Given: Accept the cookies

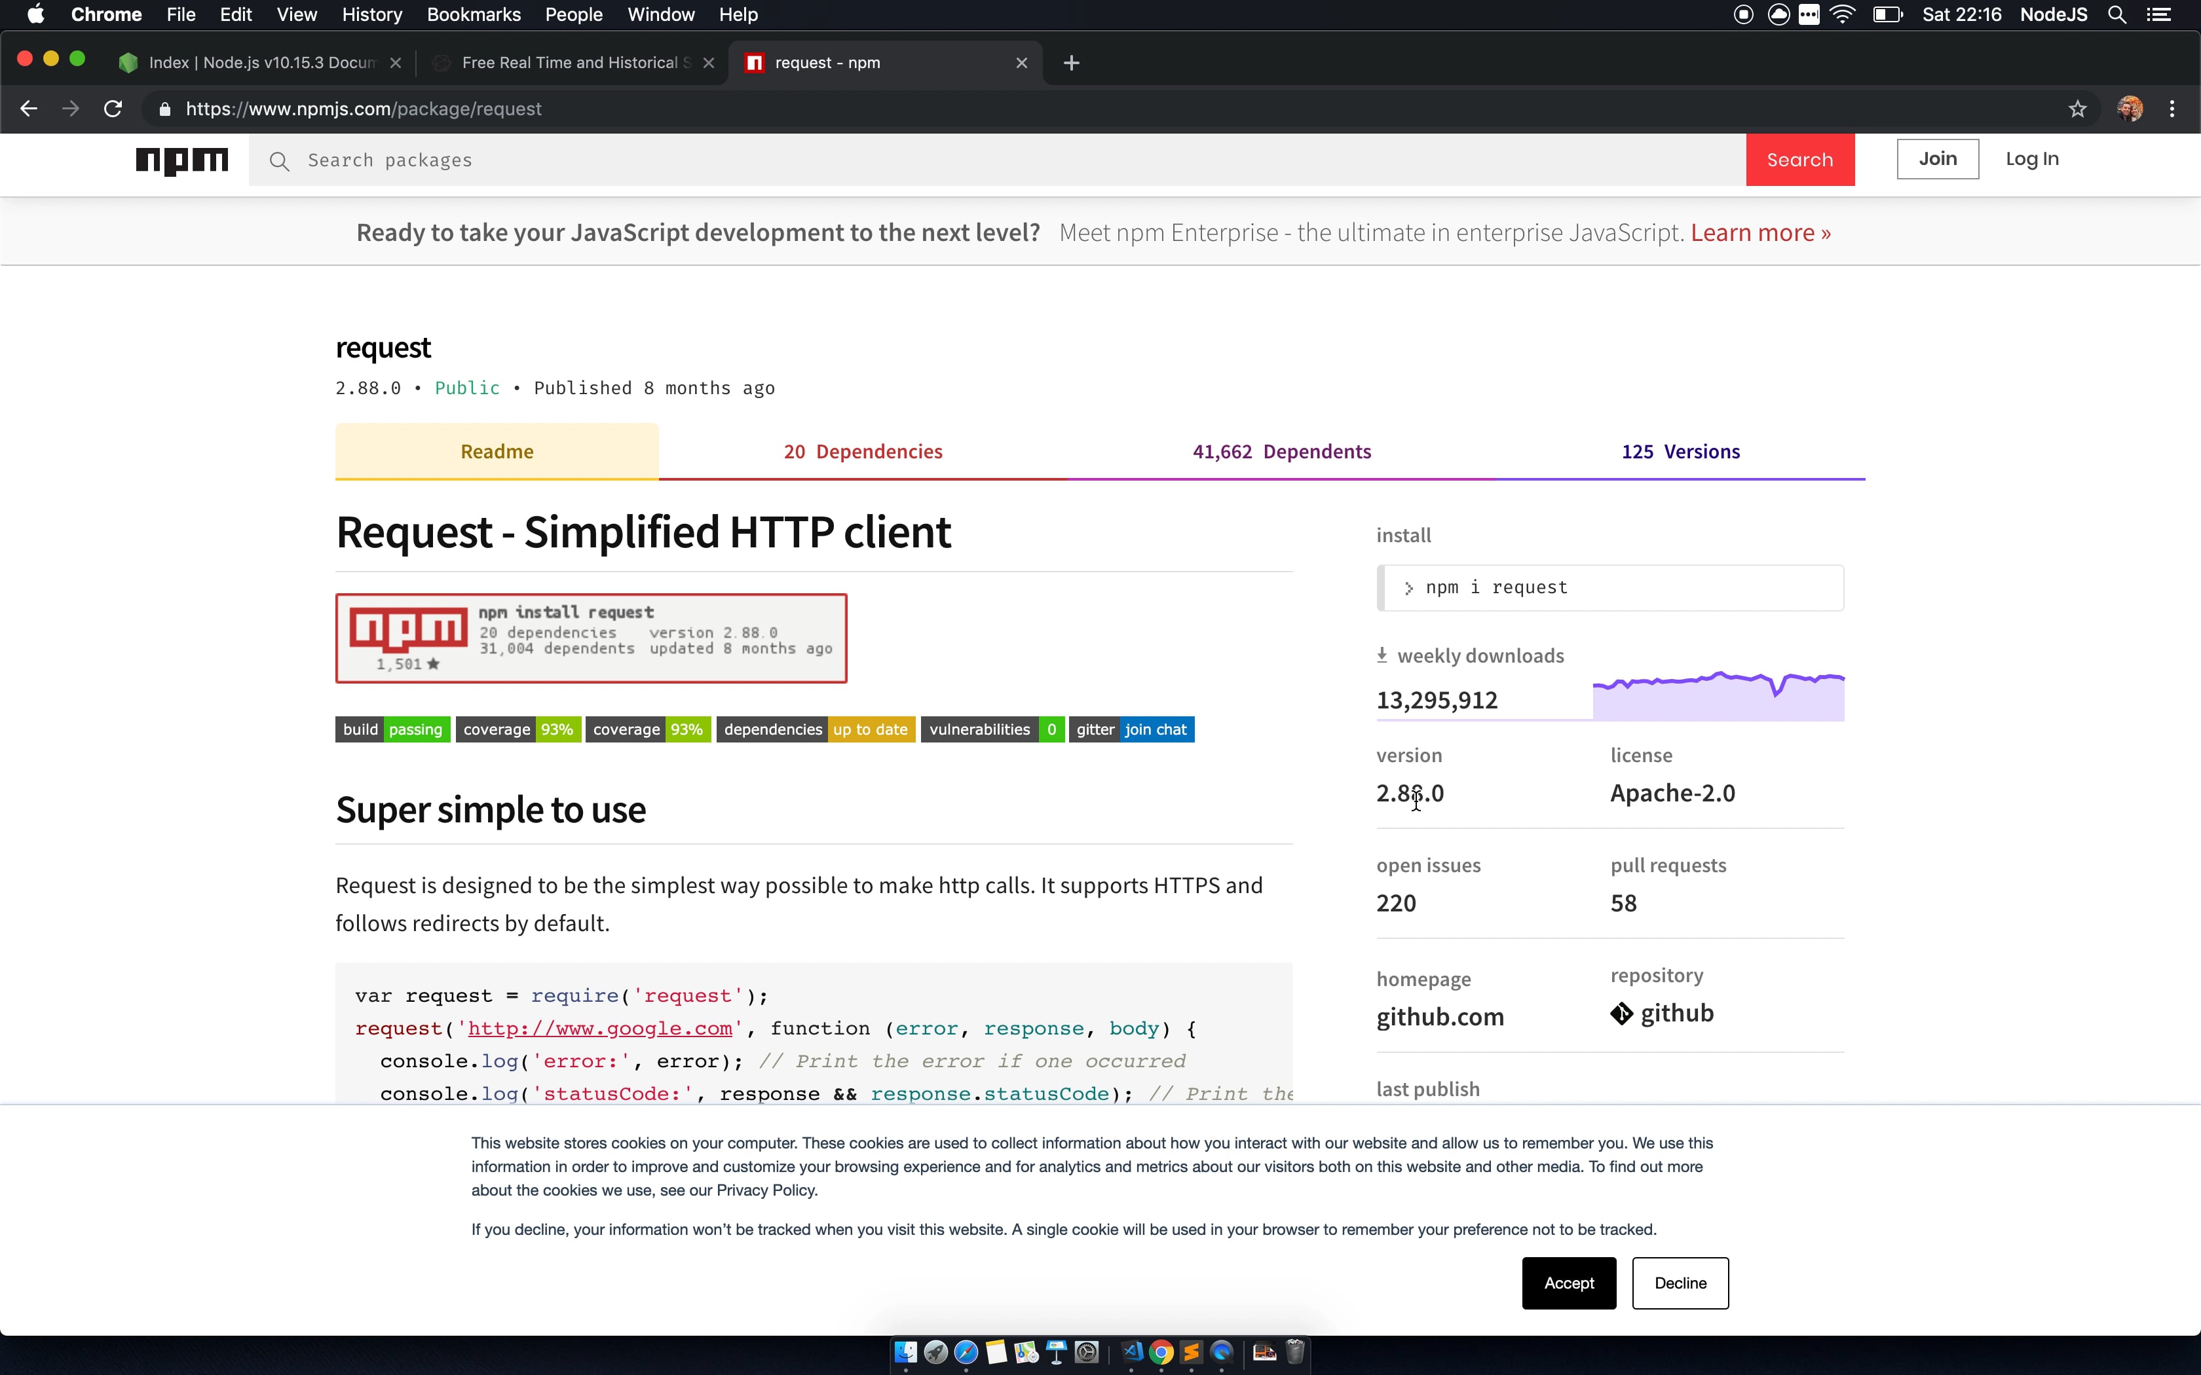Looking at the screenshot, I should tap(1569, 1283).
